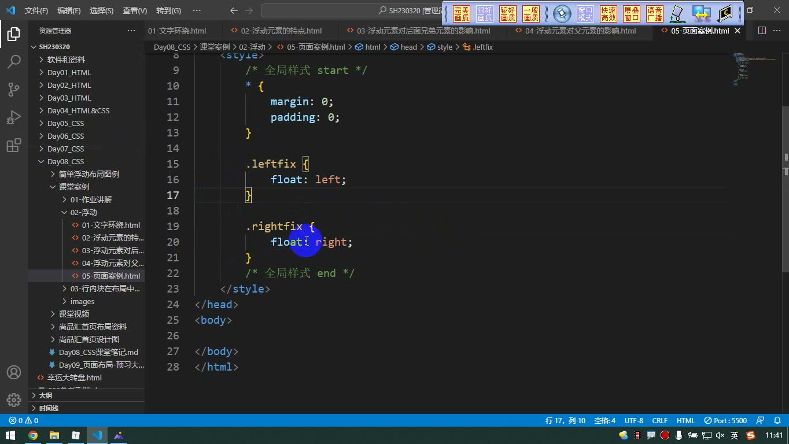Open 01-文字环绕.html in the explorer tree
789x444 pixels.
(x=110, y=225)
